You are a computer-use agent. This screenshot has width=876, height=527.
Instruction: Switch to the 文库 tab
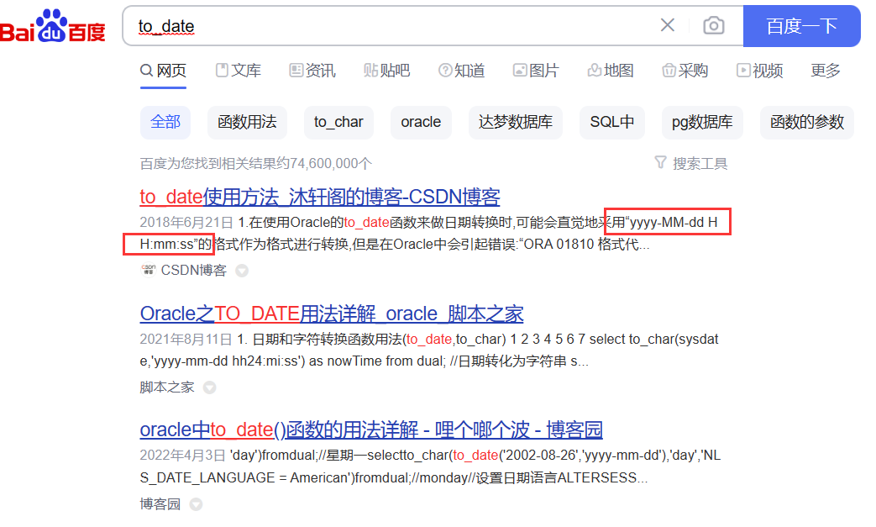(239, 71)
